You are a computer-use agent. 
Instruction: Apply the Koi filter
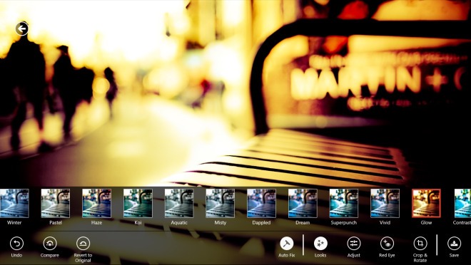pos(138,203)
